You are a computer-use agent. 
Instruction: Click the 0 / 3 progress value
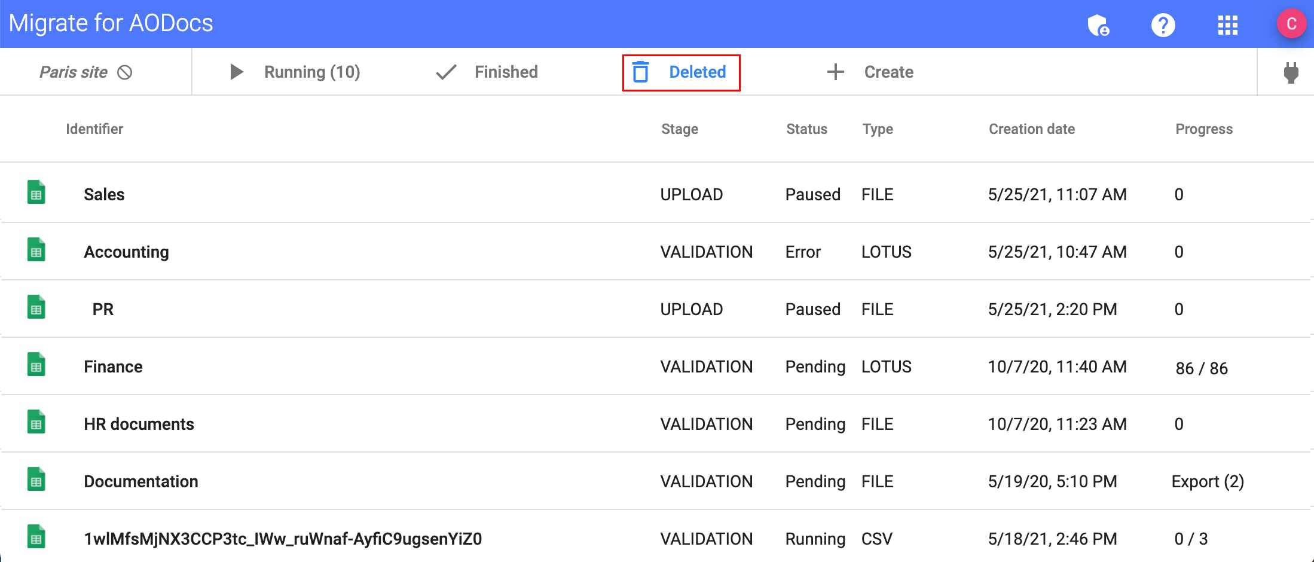click(1191, 539)
